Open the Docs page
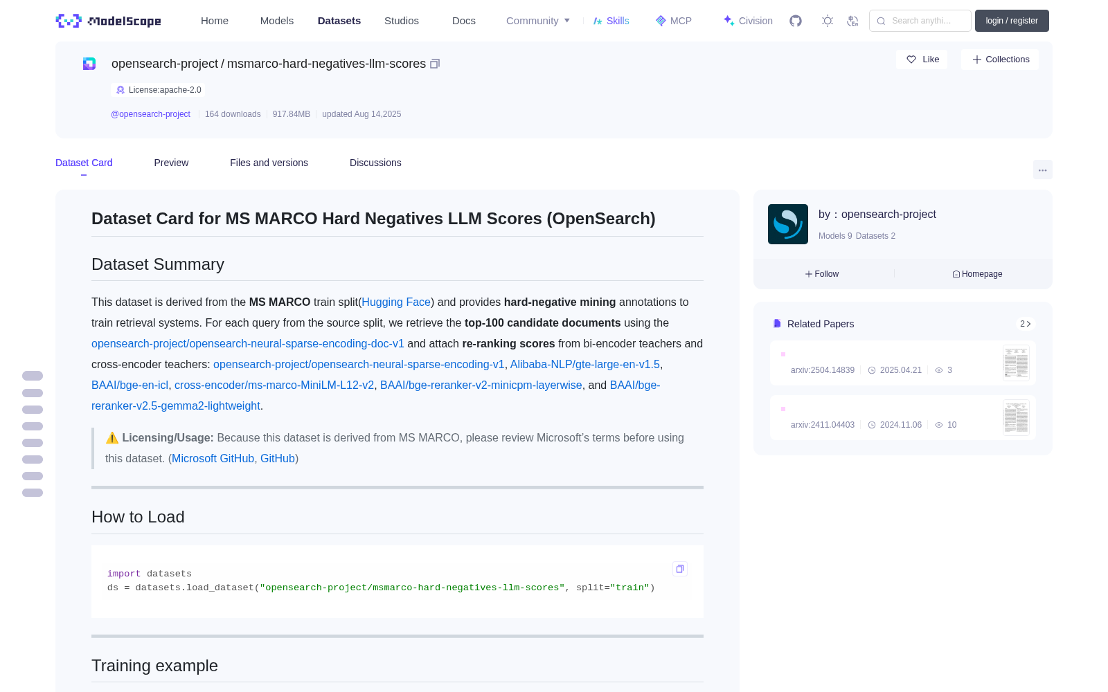This screenshot has height=692, width=1108. tap(464, 21)
